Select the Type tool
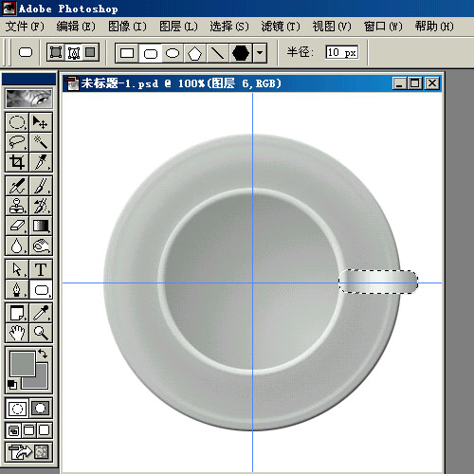The width and height of the screenshot is (474, 474). [41, 269]
